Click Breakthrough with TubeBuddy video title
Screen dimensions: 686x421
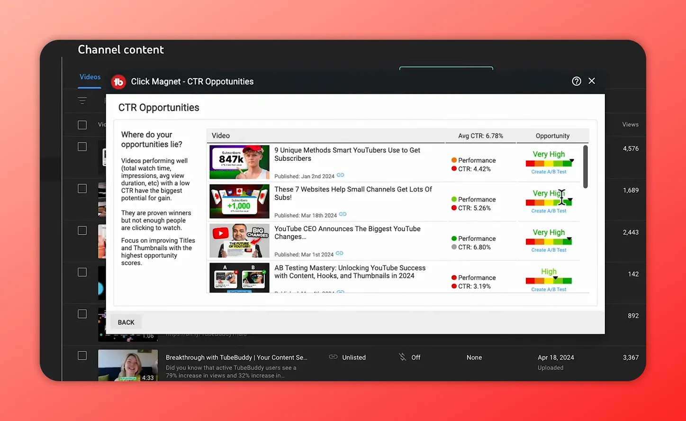click(x=236, y=357)
